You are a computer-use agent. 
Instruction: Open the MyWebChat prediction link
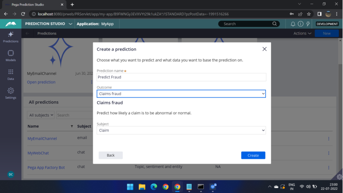(38, 153)
